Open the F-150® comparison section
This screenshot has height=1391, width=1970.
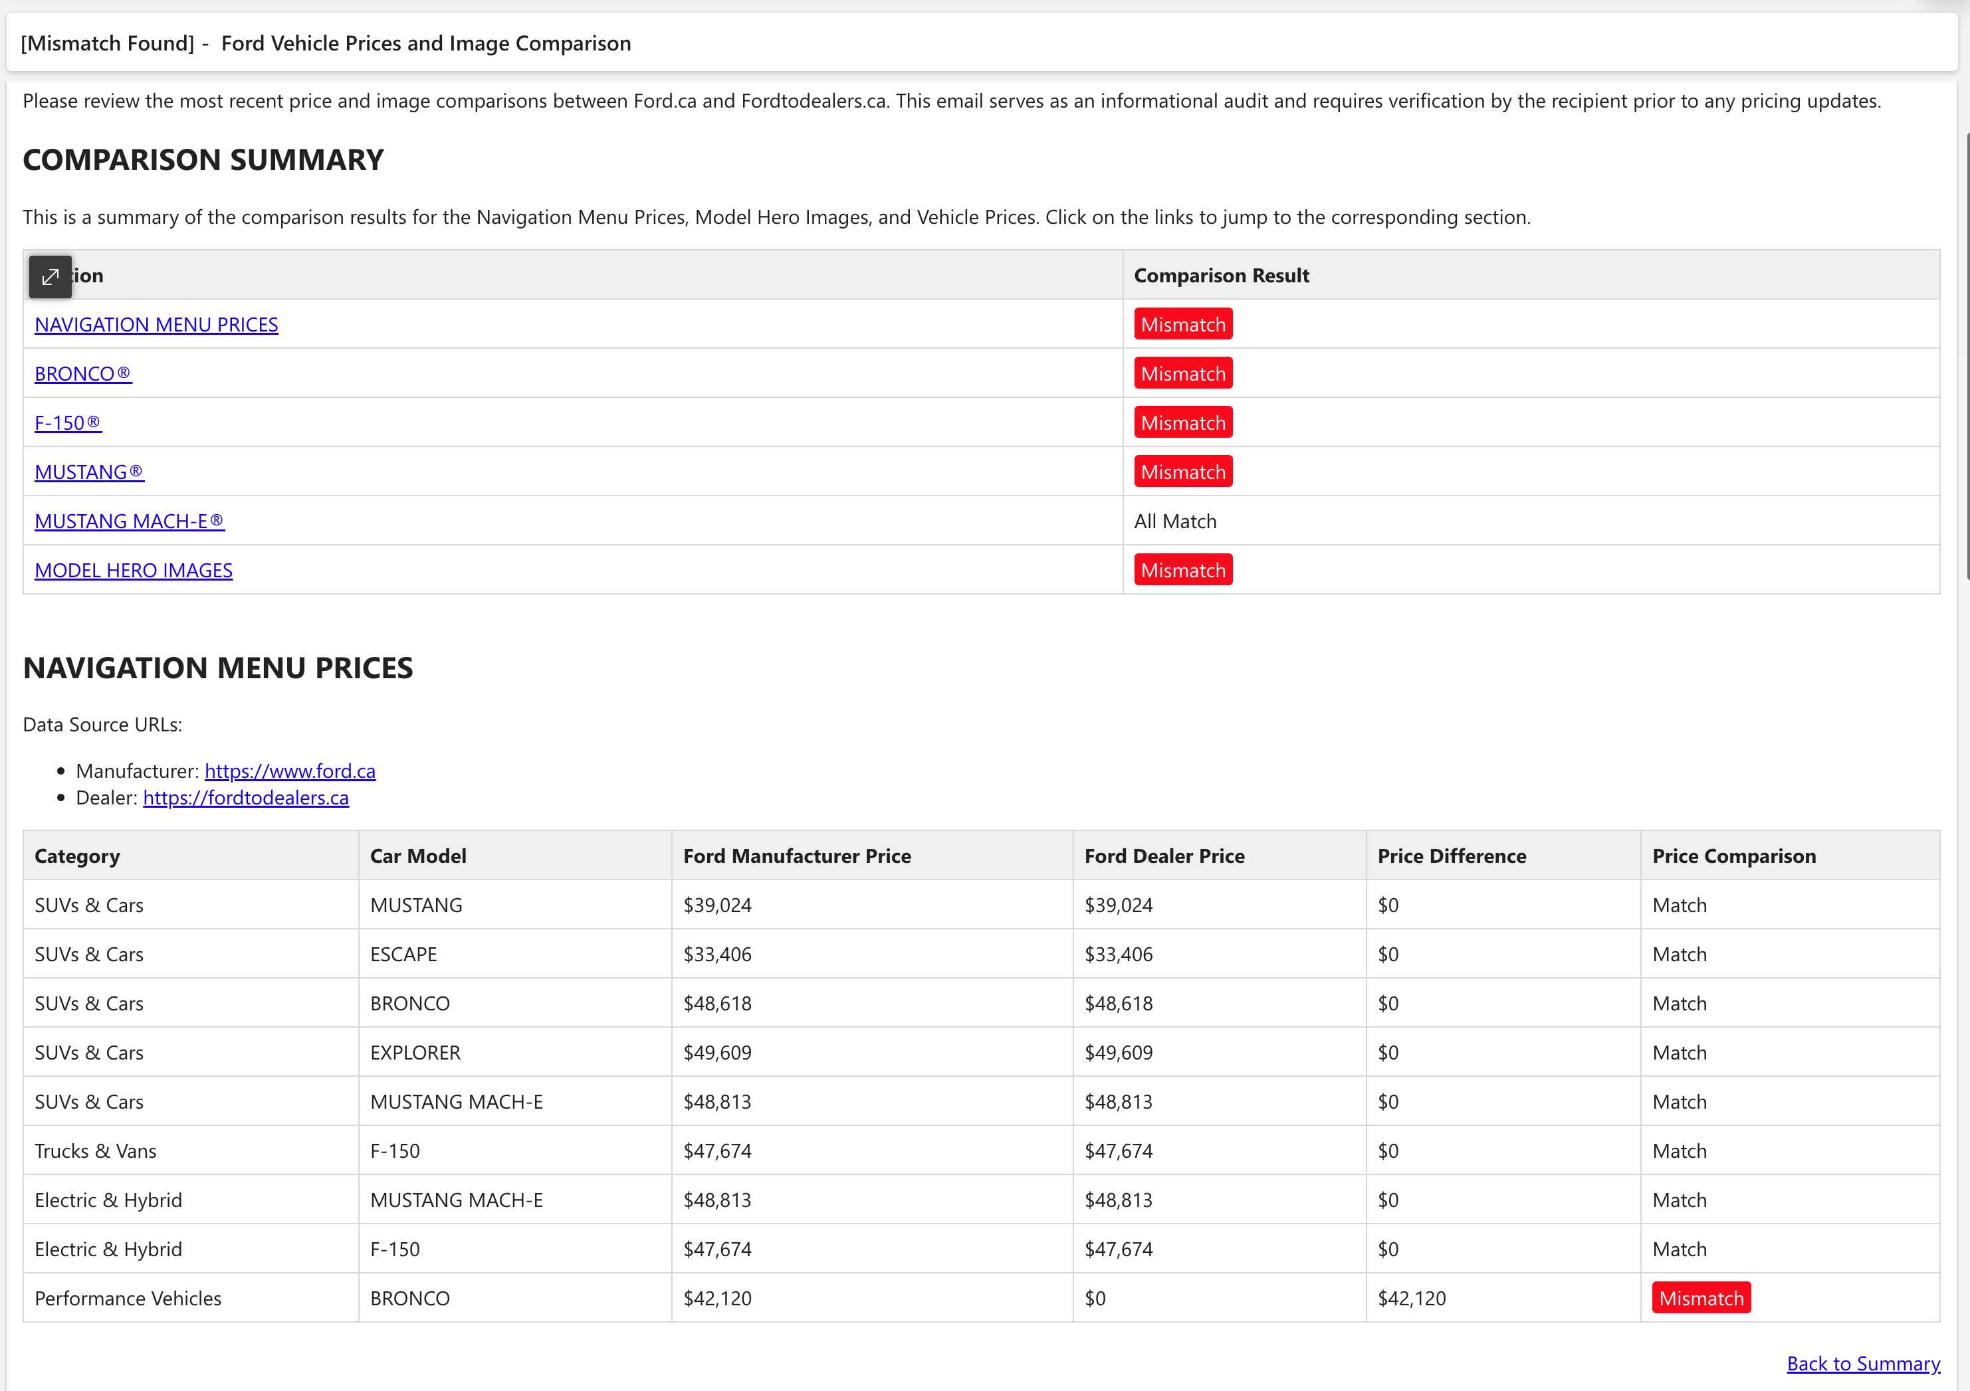(x=68, y=422)
